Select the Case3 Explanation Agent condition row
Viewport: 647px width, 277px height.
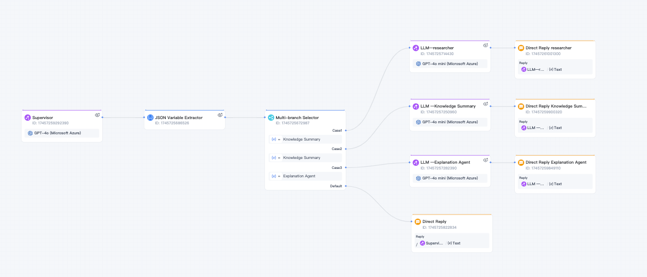click(305, 176)
